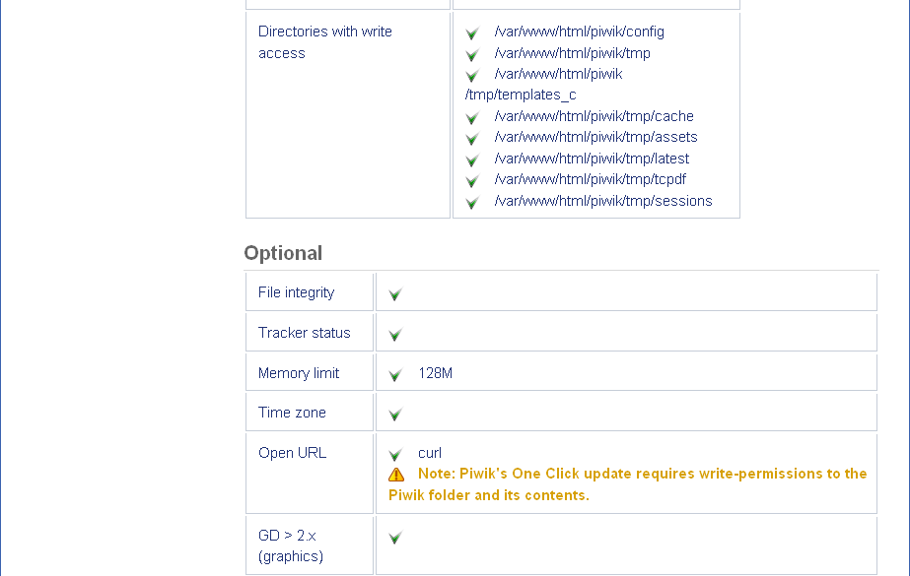Image resolution: width=910 pixels, height=576 pixels.
Task: Click the green check beside curl
Action: [x=395, y=455]
